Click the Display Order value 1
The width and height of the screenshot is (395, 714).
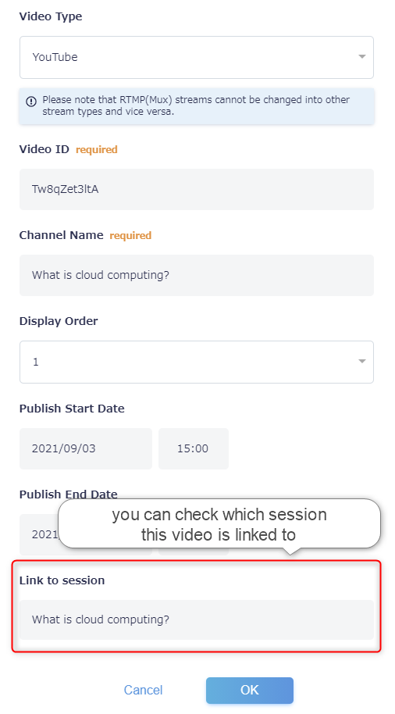[x=35, y=362]
